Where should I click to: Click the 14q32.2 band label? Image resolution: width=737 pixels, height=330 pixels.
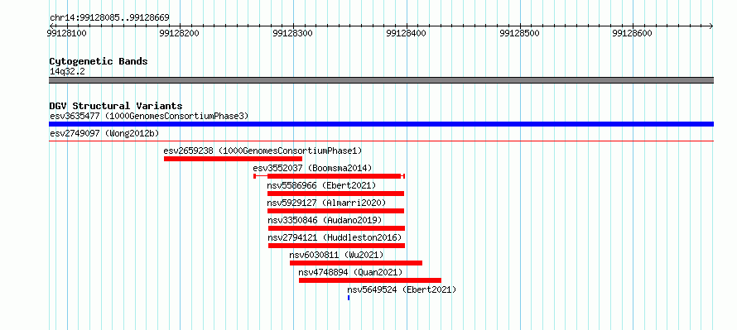pos(67,71)
